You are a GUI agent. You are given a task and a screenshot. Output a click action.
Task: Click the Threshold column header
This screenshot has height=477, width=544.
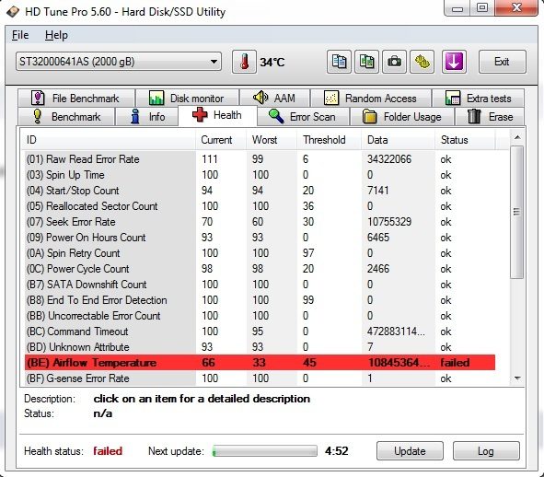(330, 140)
